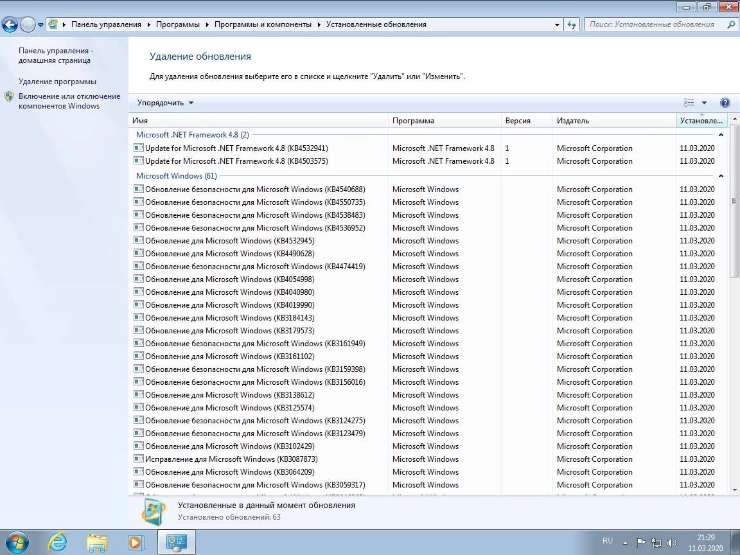The image size is (740, 555).
Task: Sort by 'Издатель' column header
Action: coord(615,121)
